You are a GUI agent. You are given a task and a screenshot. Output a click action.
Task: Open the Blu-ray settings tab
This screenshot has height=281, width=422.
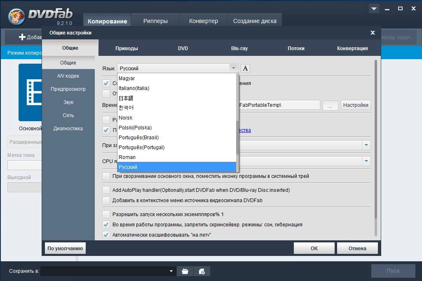pos(239,48)
